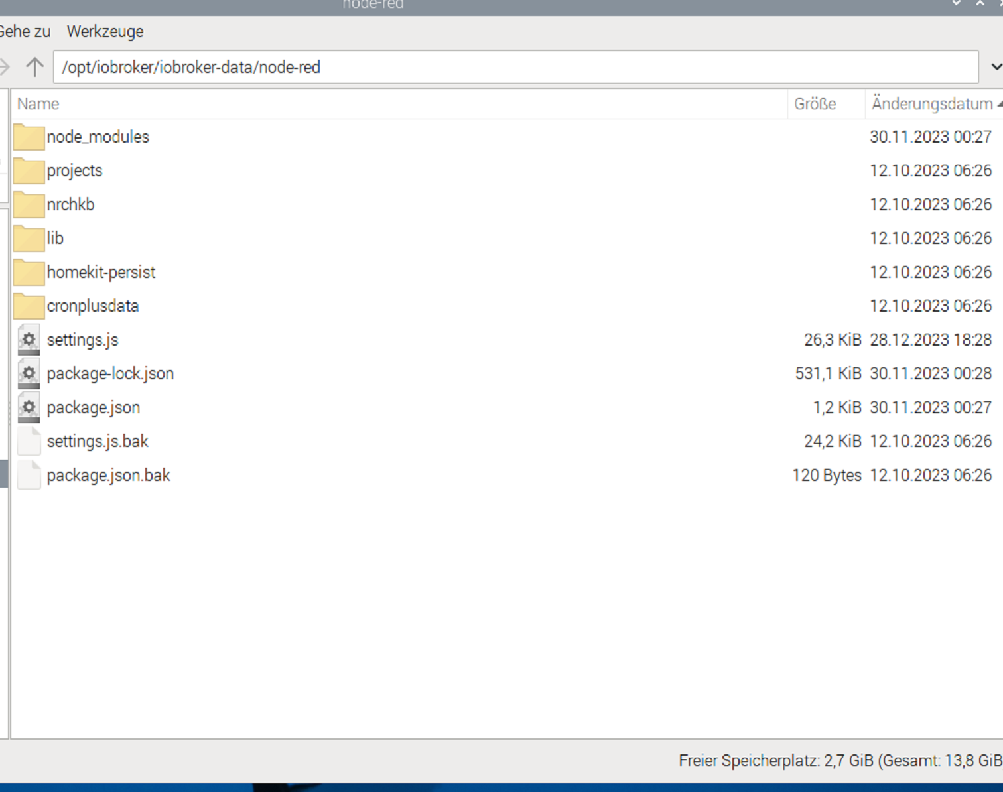Viewport: 1003px width, 792px height.
Task: Click the homekit-persist folder icon
Action: point(29,272)
